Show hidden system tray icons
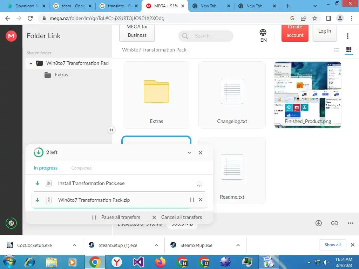The image size is (359, 269). click(x=309, y=262)
